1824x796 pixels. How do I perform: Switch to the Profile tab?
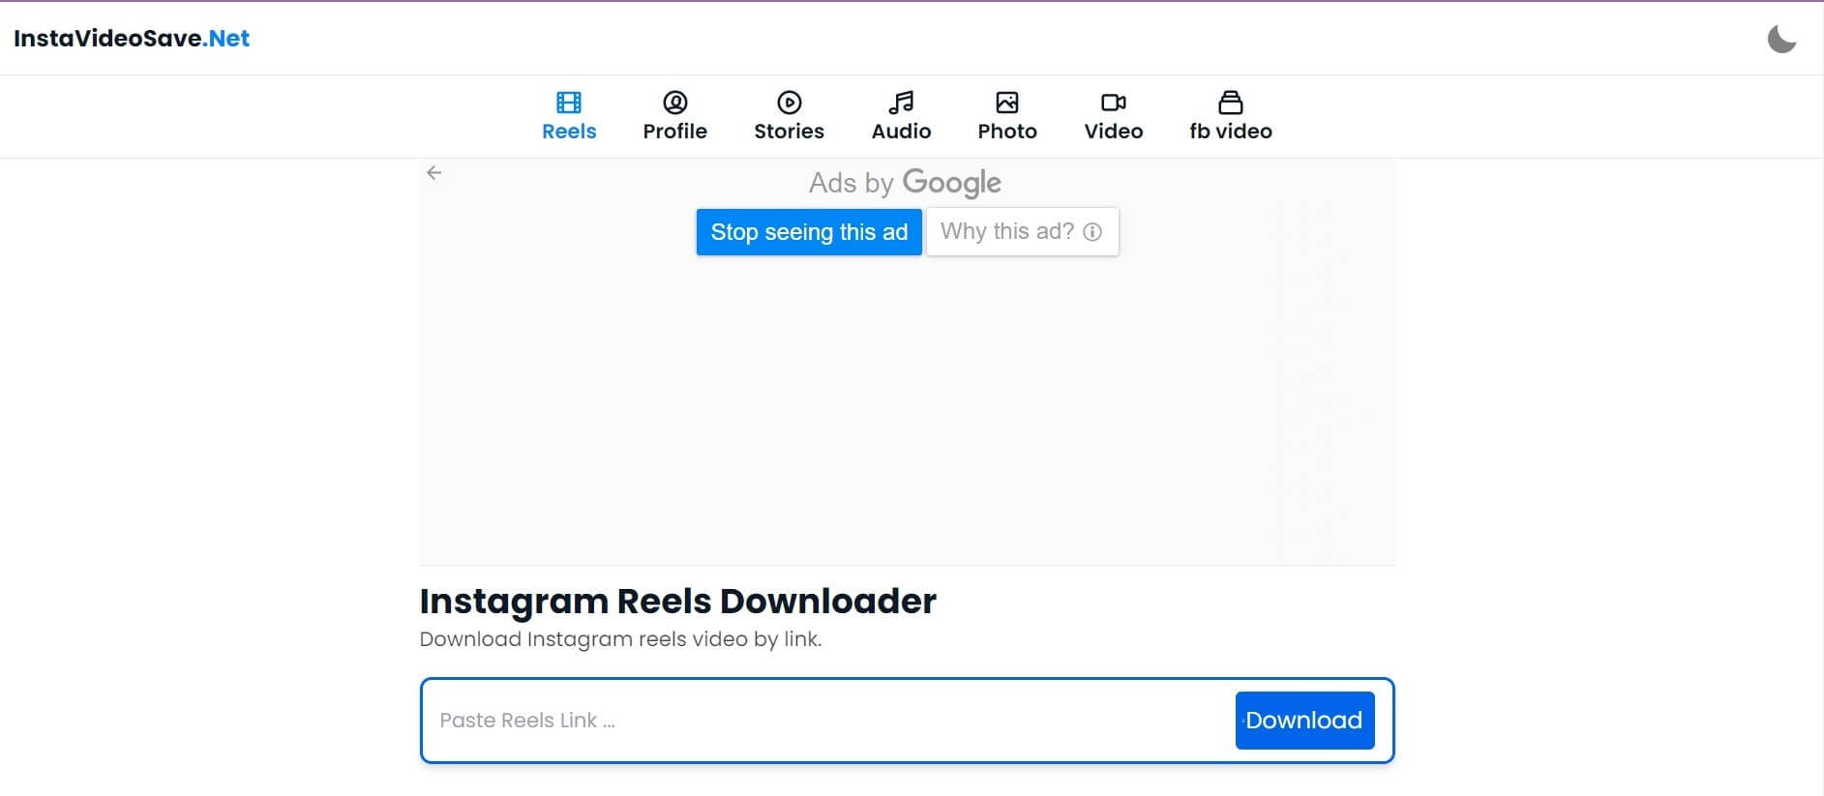pyautogui.click(x=674, y=116)
